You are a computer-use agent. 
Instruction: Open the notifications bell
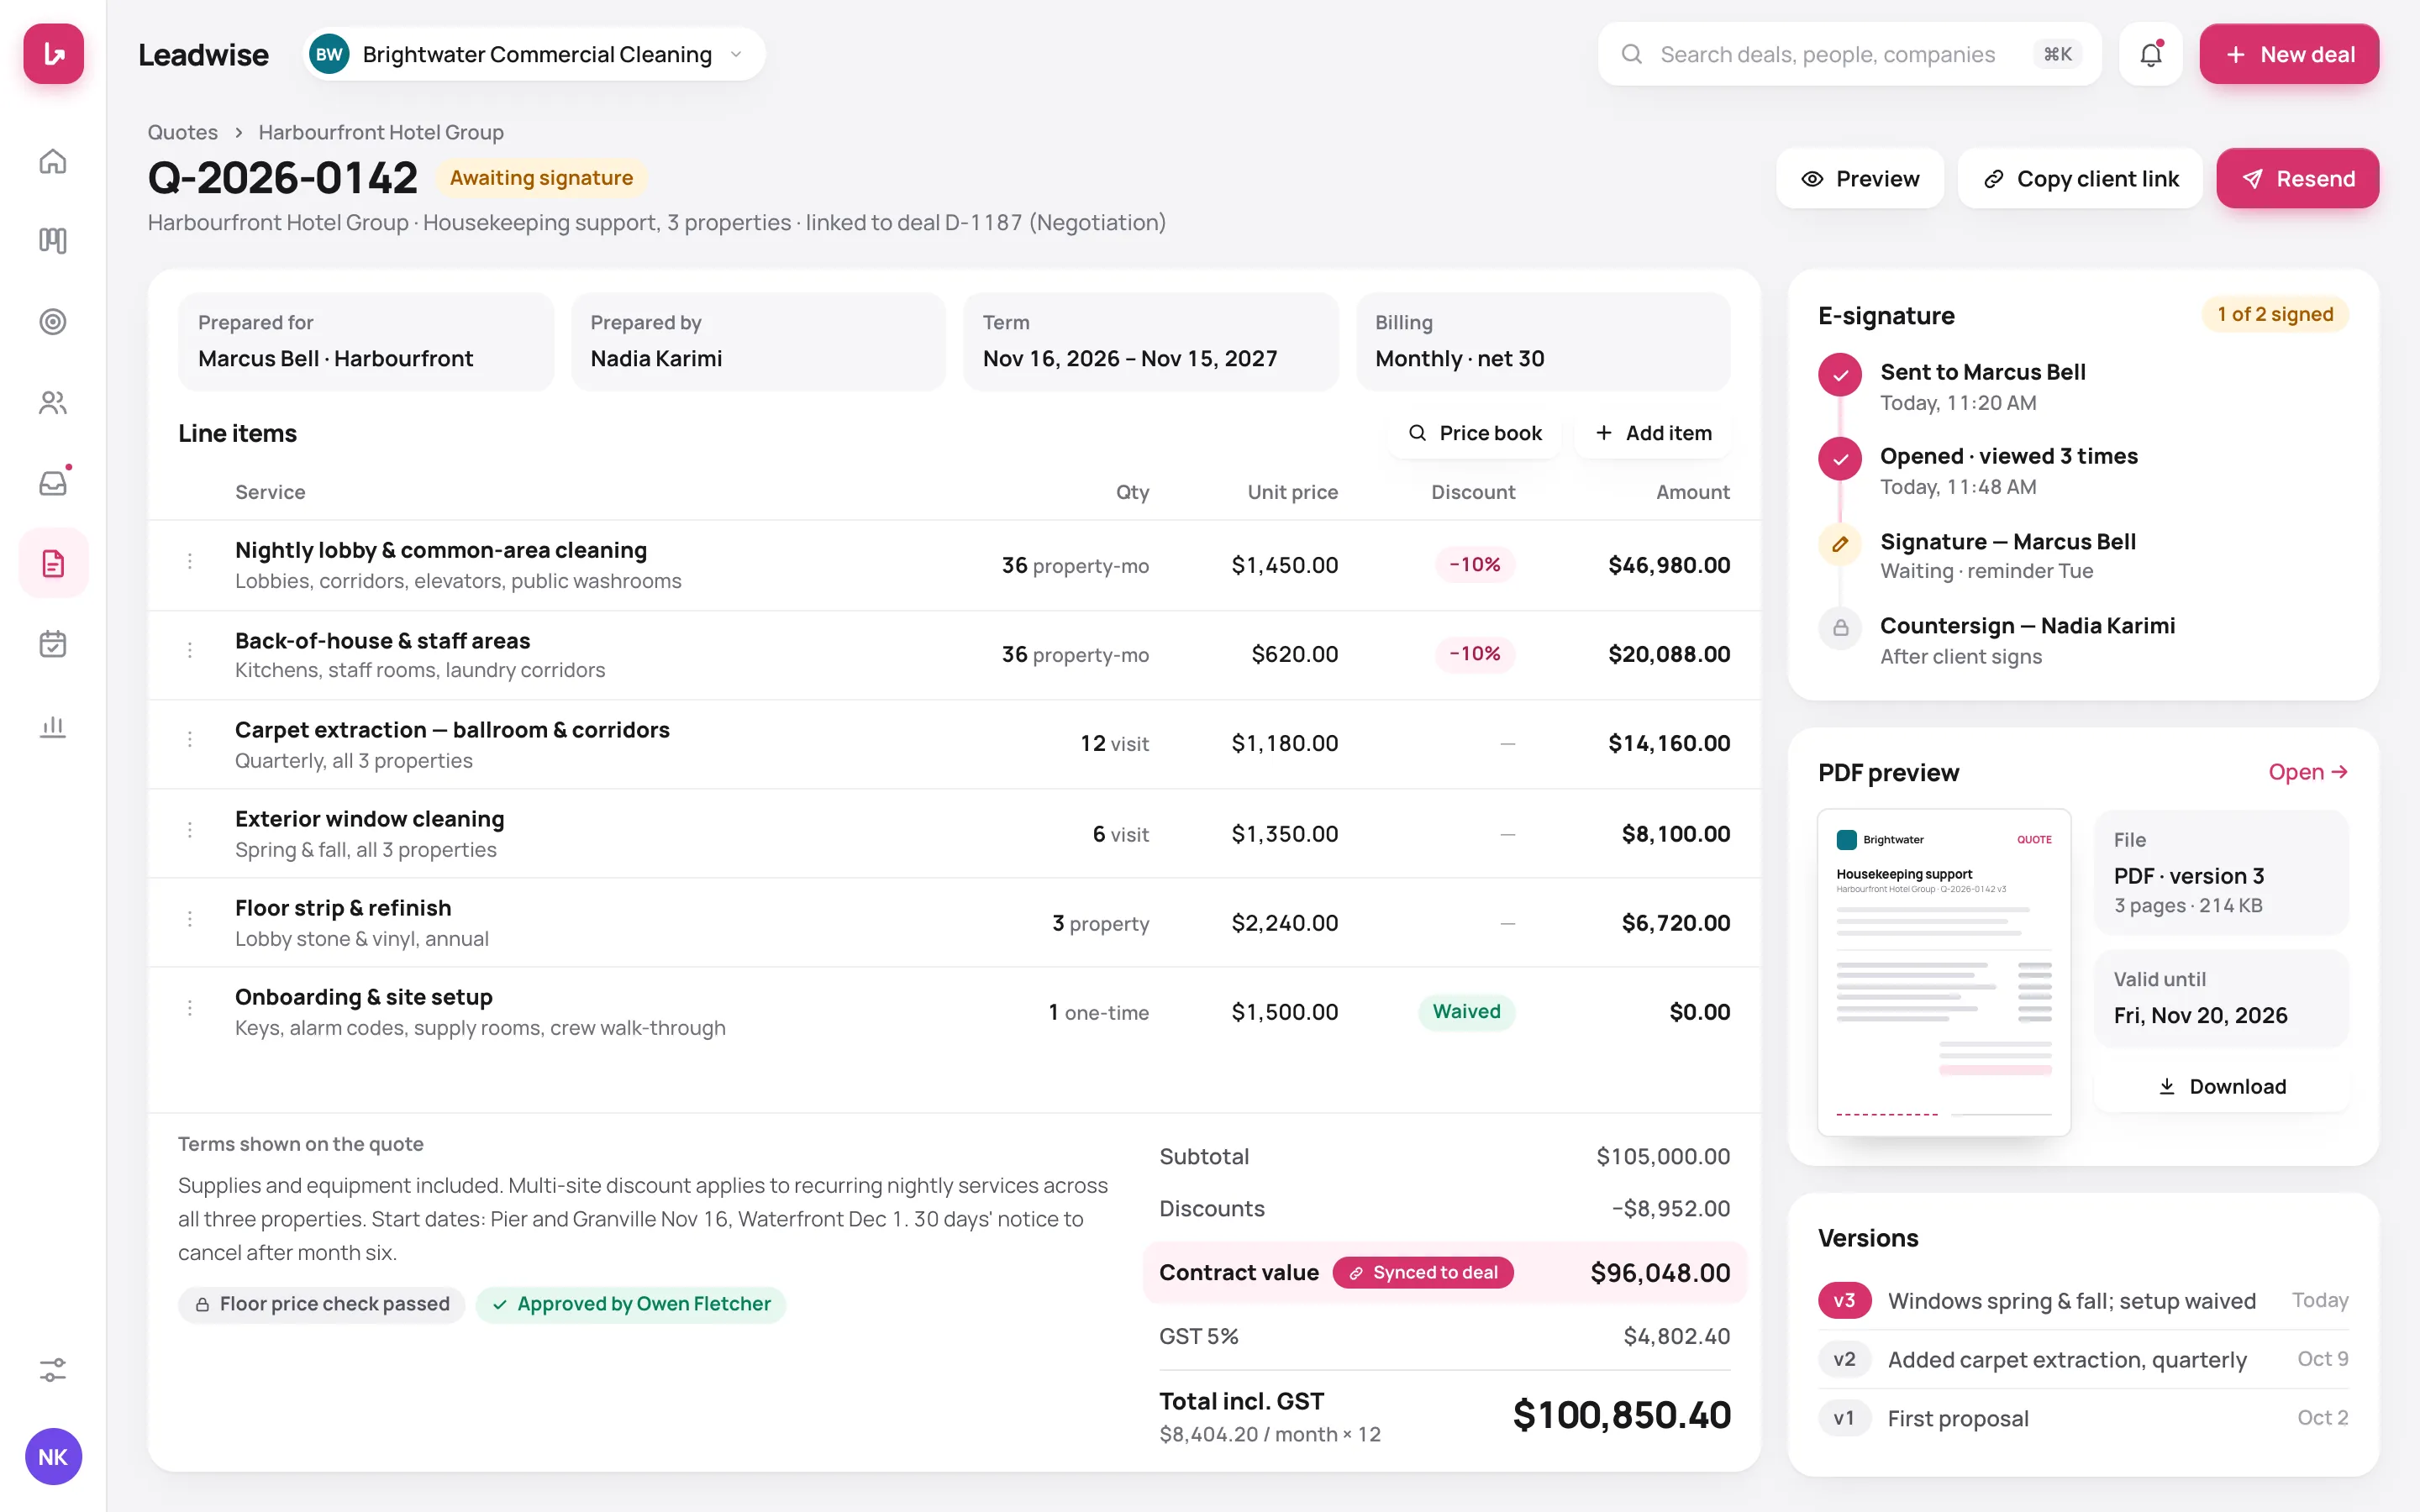(2150, 54)
